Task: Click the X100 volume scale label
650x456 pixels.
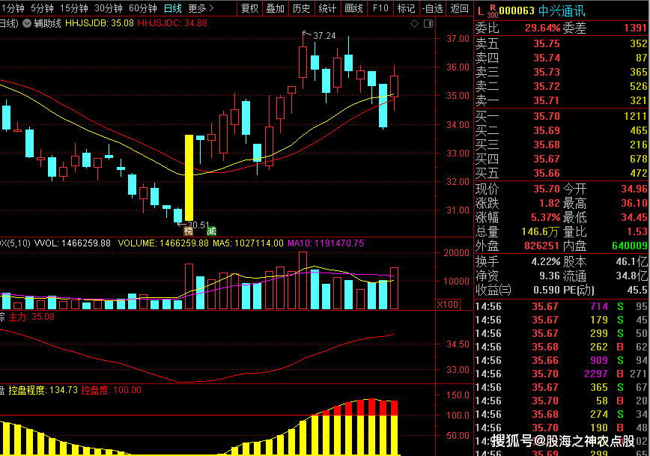Action: (449, 305)
